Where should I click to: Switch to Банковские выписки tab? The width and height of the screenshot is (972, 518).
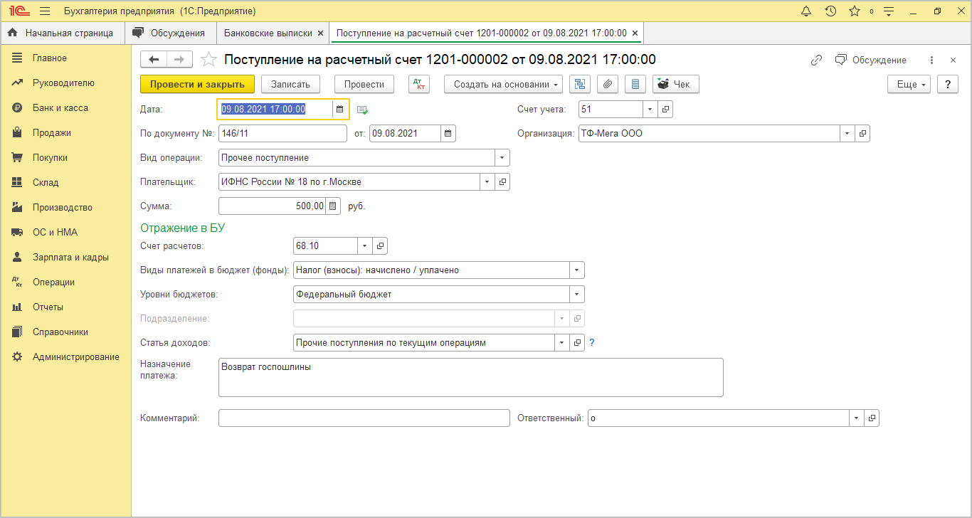(268, 33)
